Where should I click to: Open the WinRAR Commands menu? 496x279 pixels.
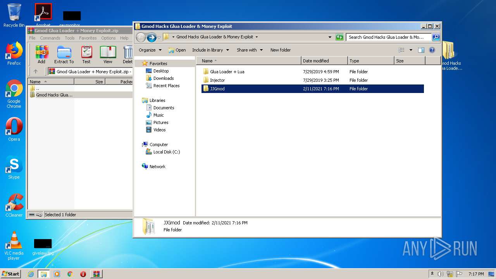50,38
